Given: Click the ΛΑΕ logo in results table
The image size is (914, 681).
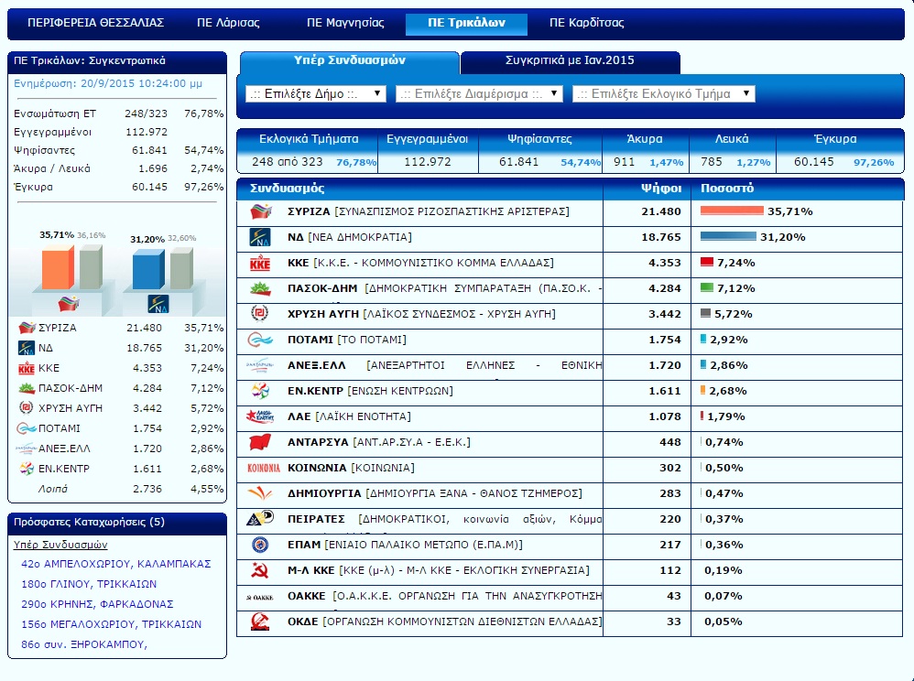Looking at the screenshot, I should pyautogui.click(x=260, y=416).
